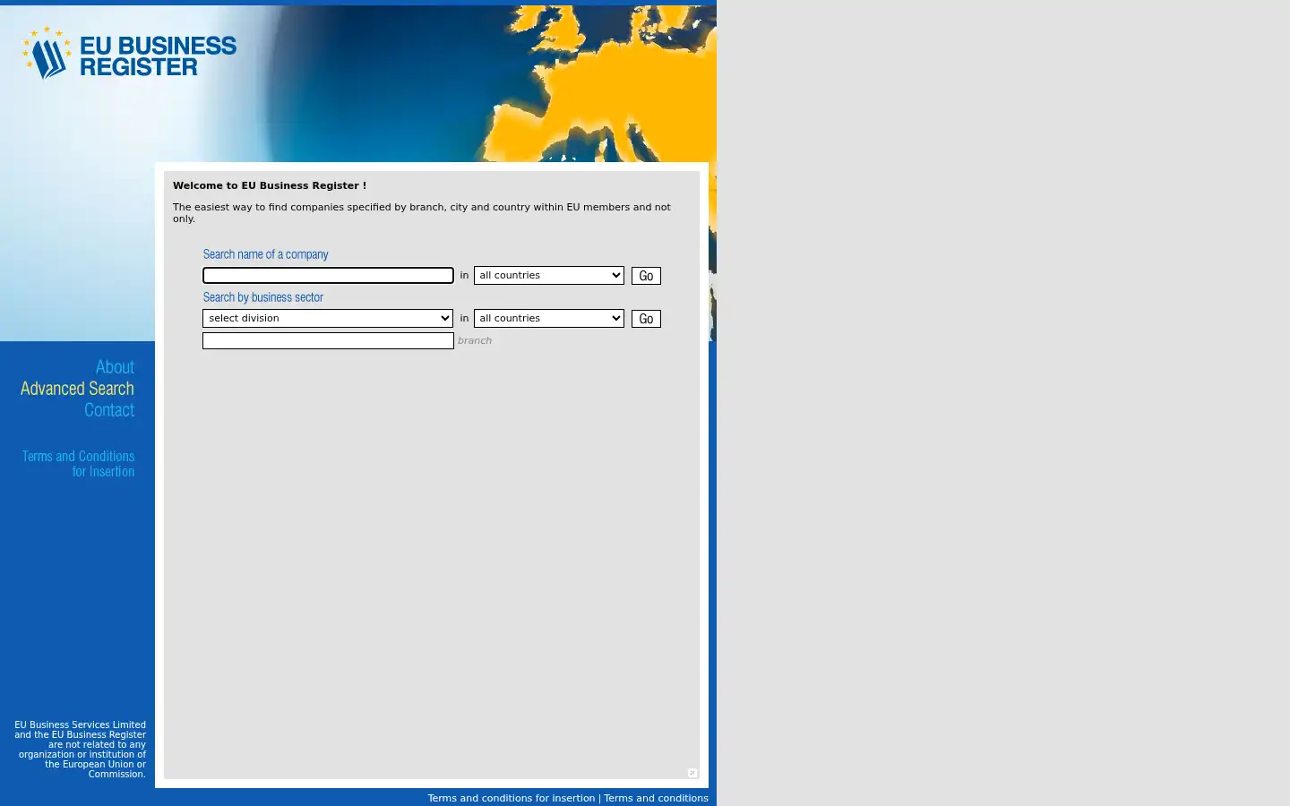This screenshot has width=1290, height=806.
Task: Click the small corner icon at panel bottom
Action: tap(692, 773)
